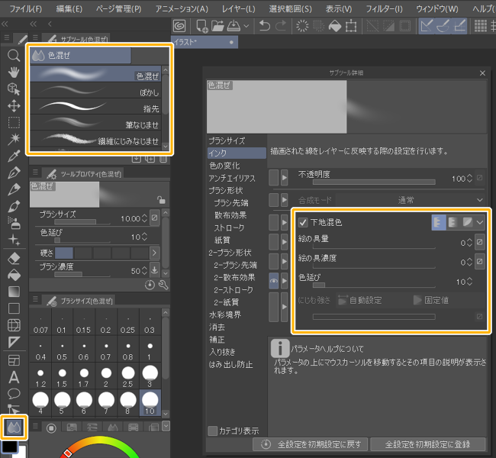Select the インク settings category
The image size is (496, 458).
(x=237, y=153)
